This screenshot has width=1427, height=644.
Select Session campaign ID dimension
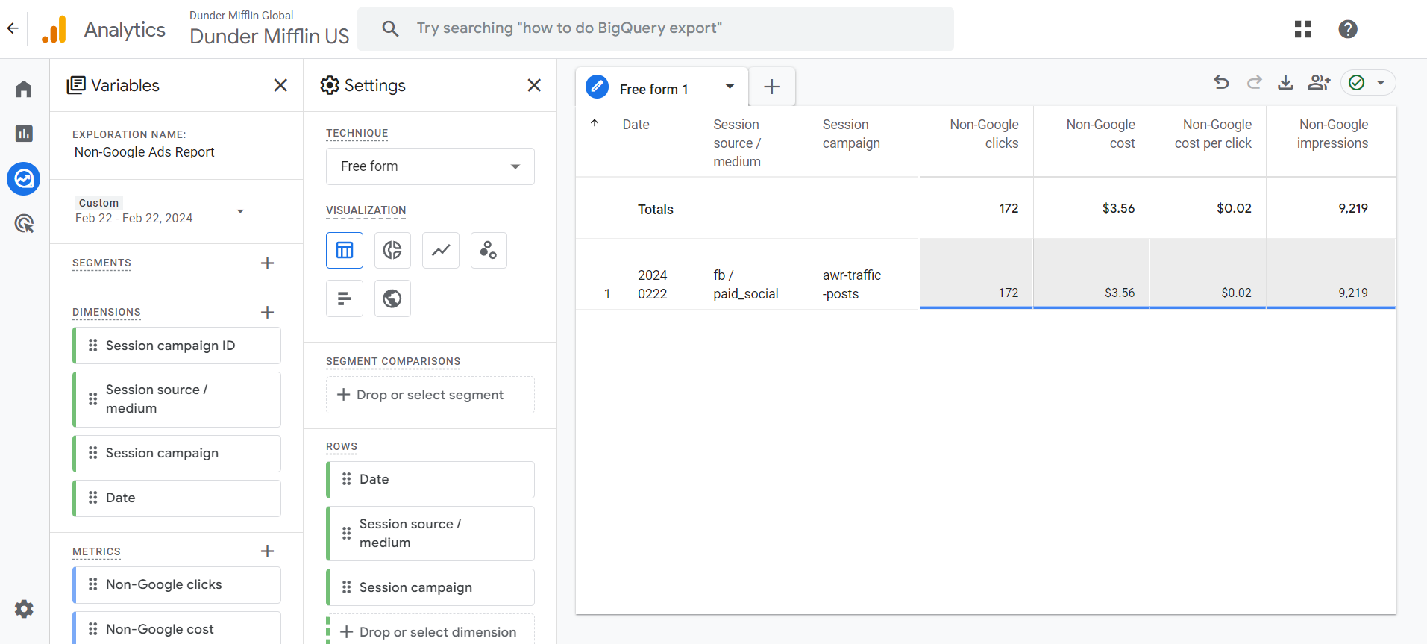pos(177,346)
